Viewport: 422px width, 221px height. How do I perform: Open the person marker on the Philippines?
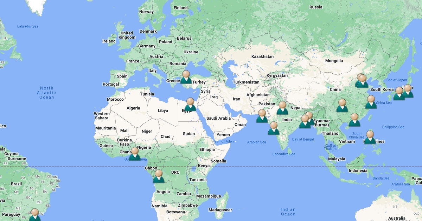click(x=370, y=138)
